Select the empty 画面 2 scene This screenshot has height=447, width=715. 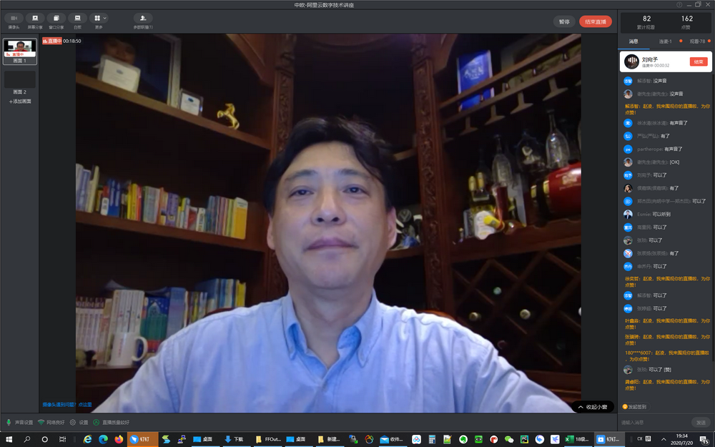click(x=20, y=79)
